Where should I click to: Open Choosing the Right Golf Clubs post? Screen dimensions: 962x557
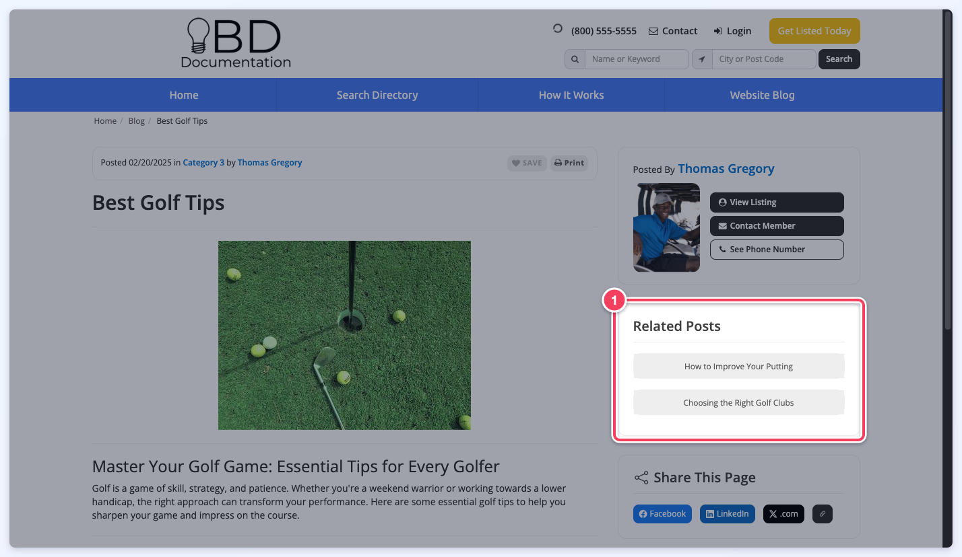tap(738, 403)
